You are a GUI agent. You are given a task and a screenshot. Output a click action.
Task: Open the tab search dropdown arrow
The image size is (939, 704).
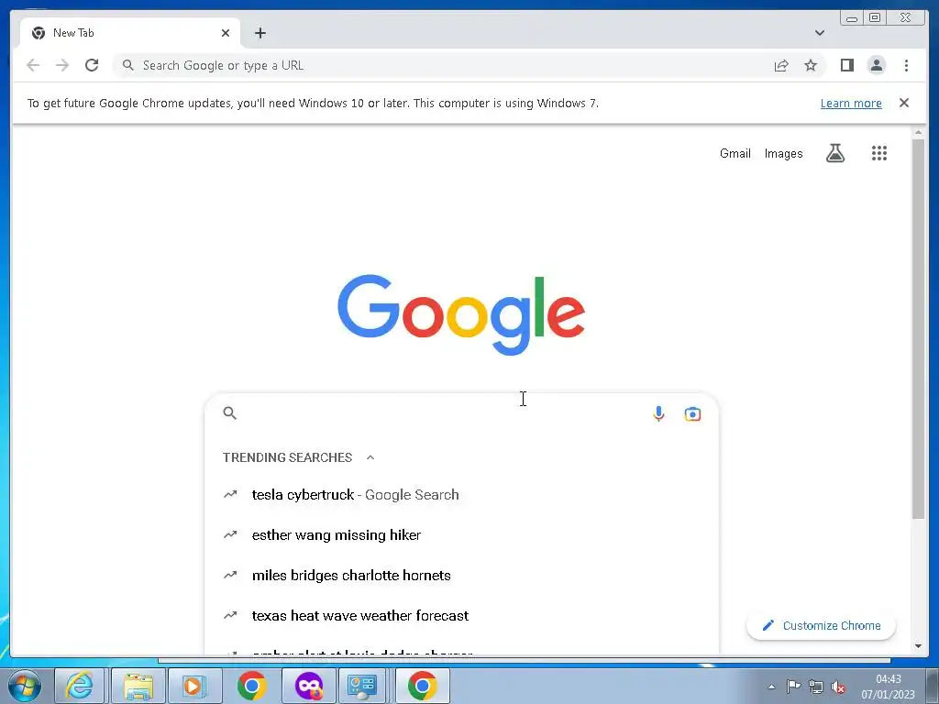[x=820, y=33]
